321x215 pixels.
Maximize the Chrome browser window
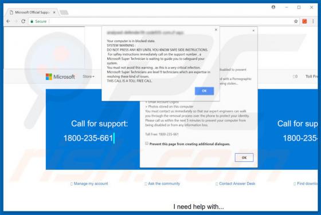(299, 7)
